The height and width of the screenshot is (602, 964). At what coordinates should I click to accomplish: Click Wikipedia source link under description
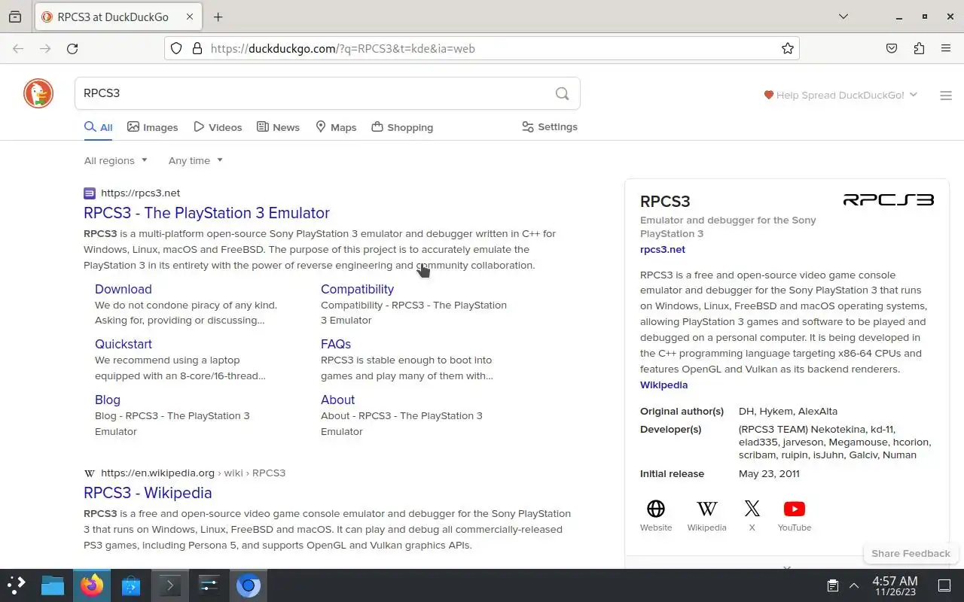point(664,385)
